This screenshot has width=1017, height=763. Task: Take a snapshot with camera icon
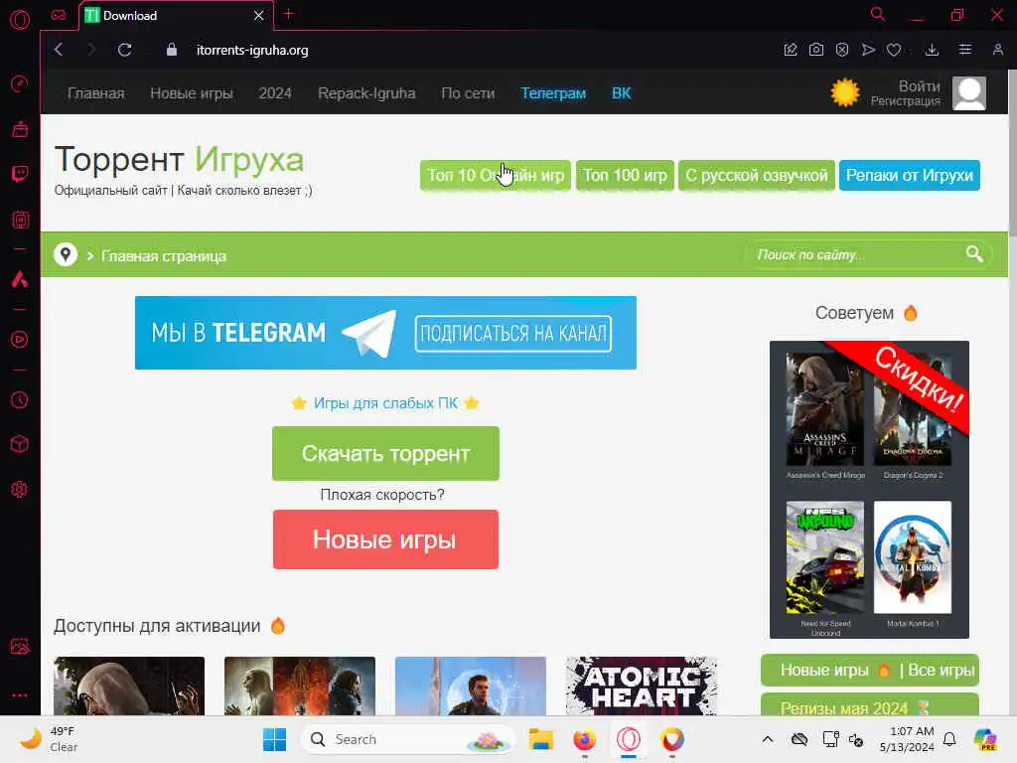coord(816,50)
